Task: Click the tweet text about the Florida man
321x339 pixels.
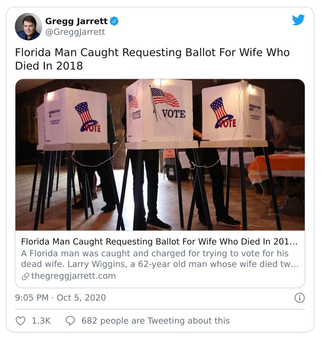Action: coord(152,59)
